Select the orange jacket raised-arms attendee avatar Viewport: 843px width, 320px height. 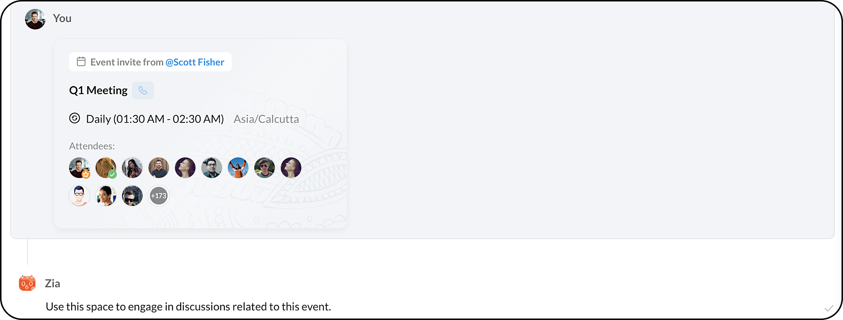pyautogui.click(x=238, y=168)
